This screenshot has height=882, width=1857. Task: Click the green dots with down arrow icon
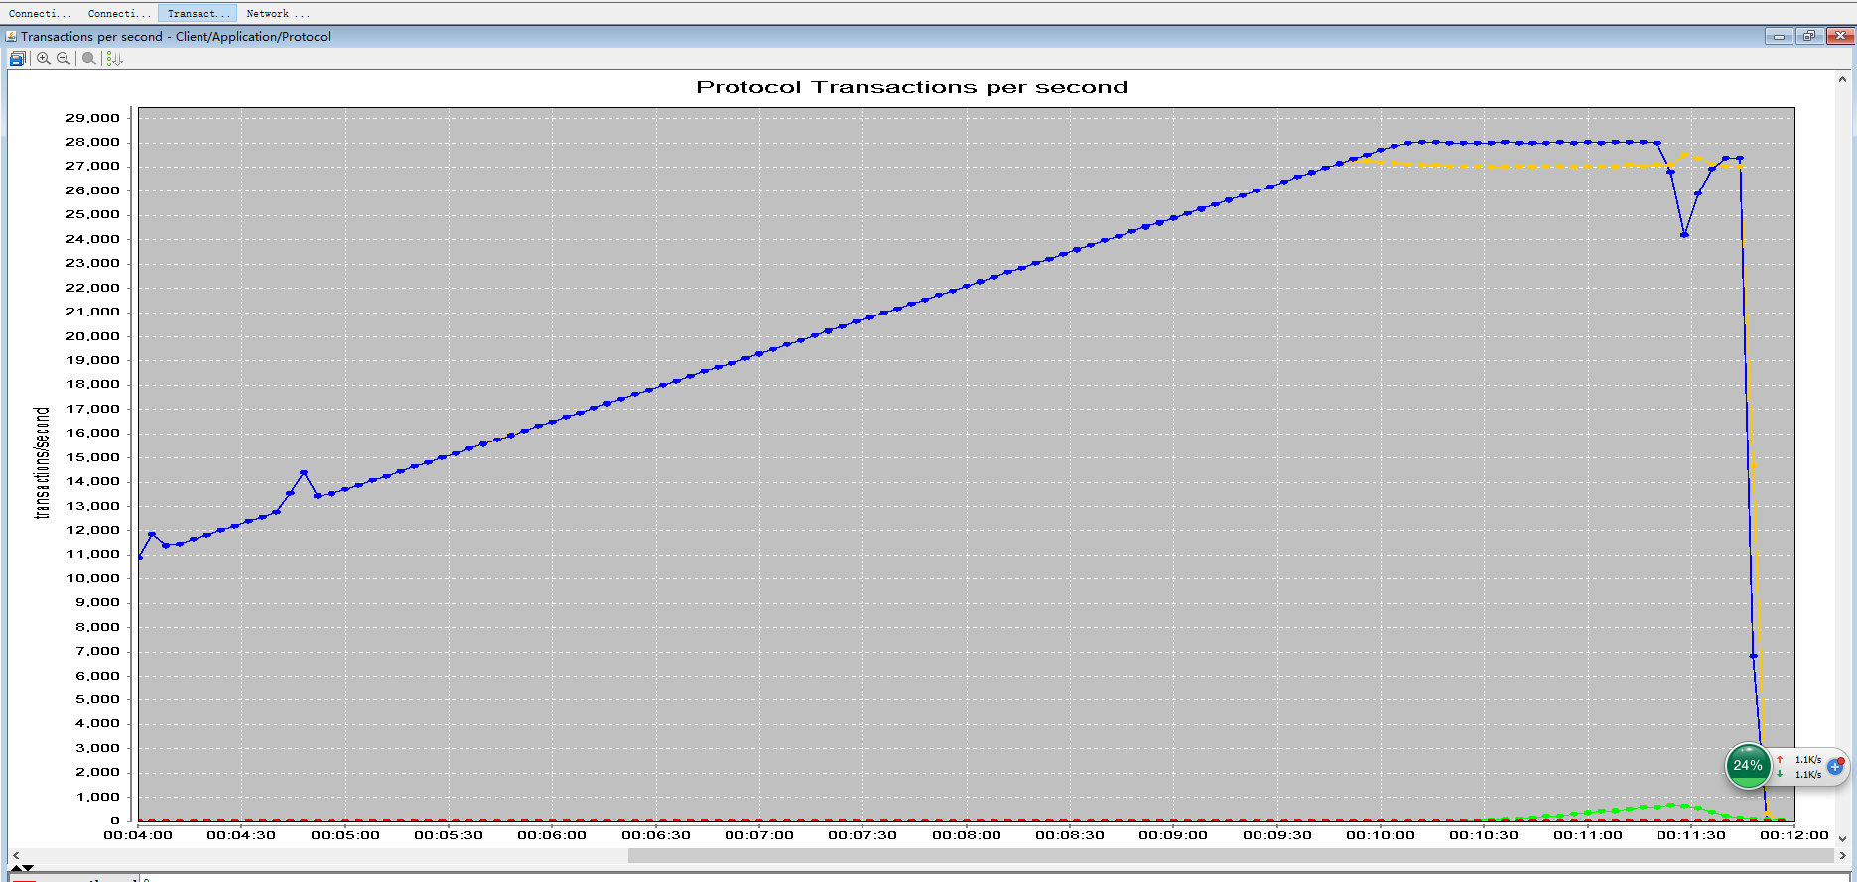[114, 59]
